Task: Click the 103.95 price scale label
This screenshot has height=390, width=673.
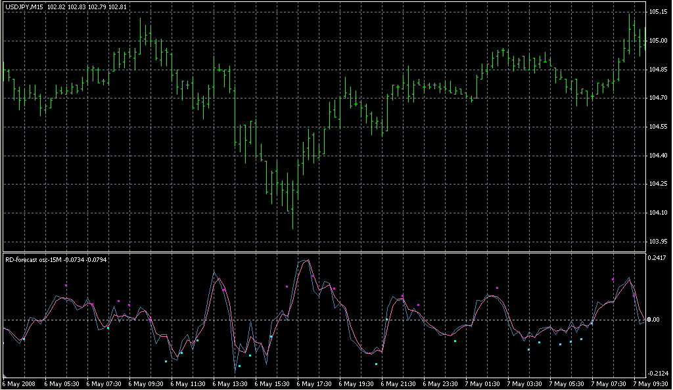Action: coord(659,241)
